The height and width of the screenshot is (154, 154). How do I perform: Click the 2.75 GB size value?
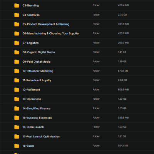click(x=122, y=15)
